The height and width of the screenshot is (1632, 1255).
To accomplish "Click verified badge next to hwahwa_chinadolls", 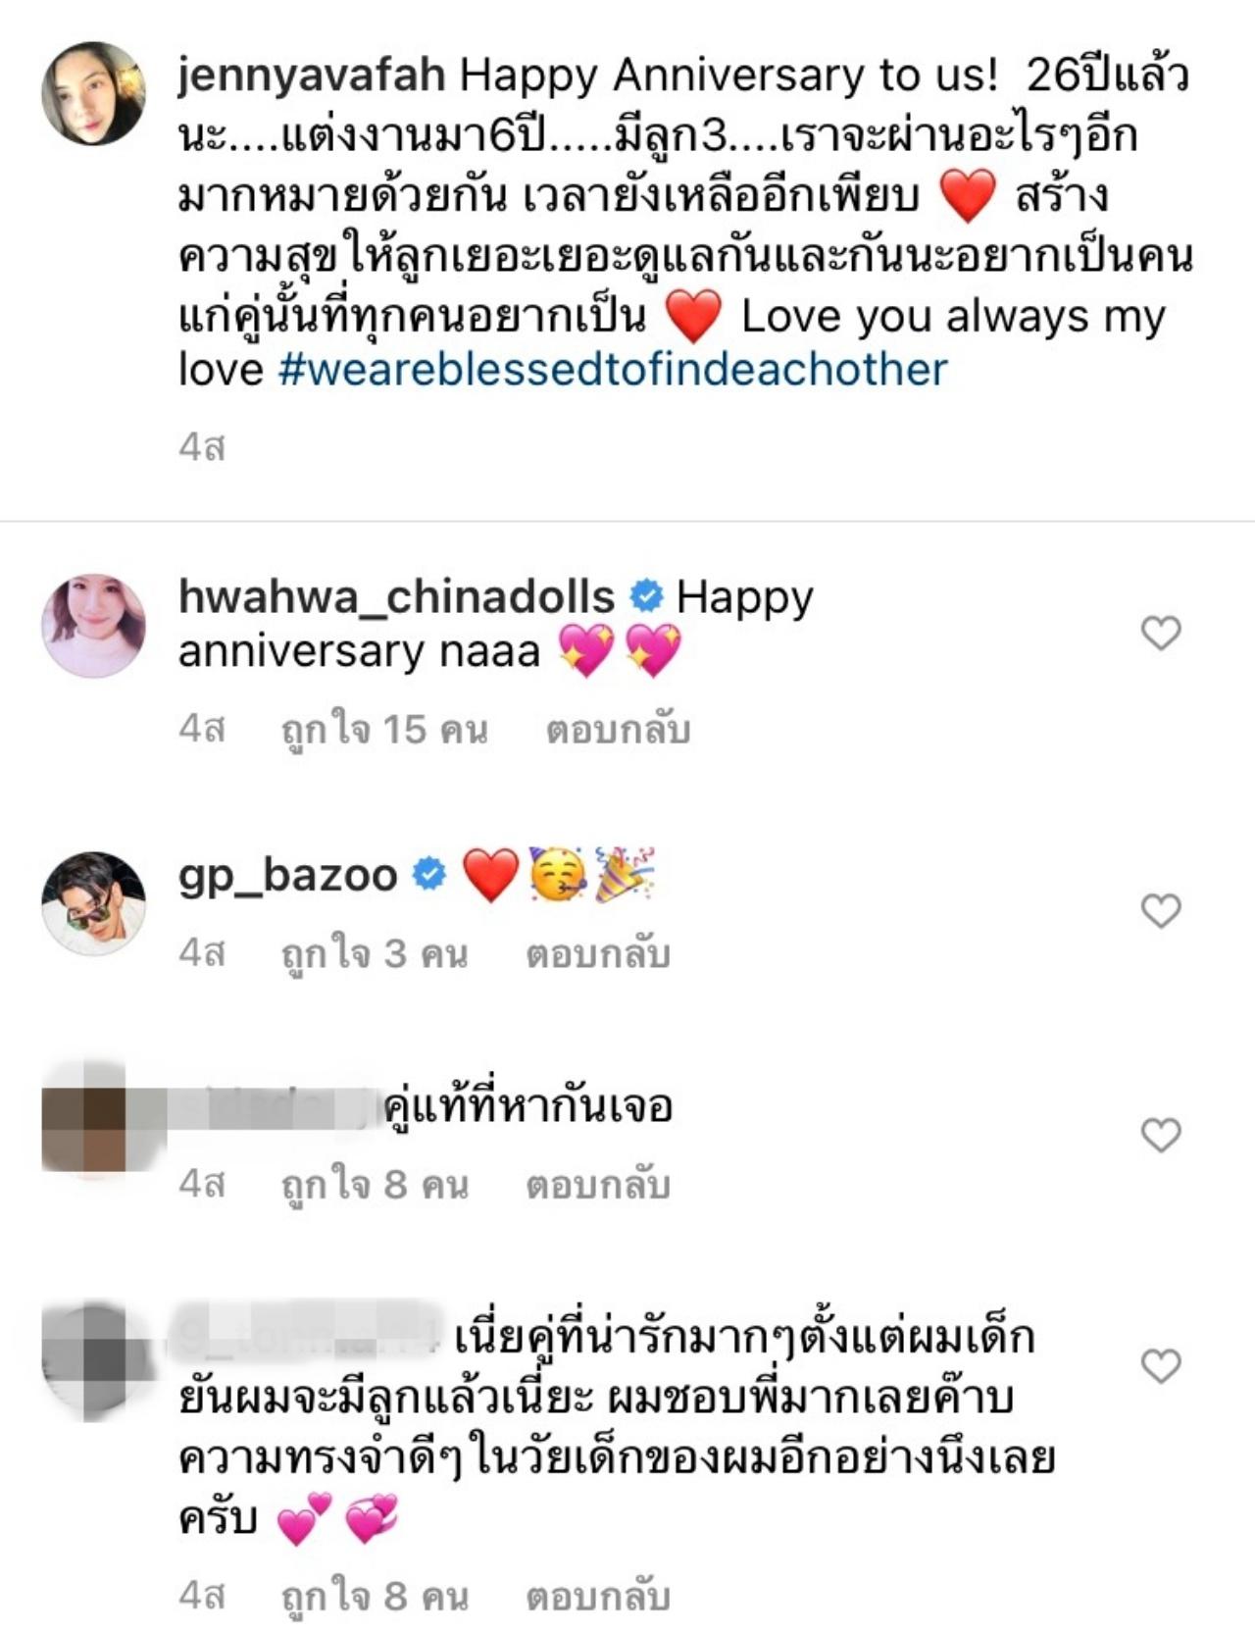I will point(646,595).
